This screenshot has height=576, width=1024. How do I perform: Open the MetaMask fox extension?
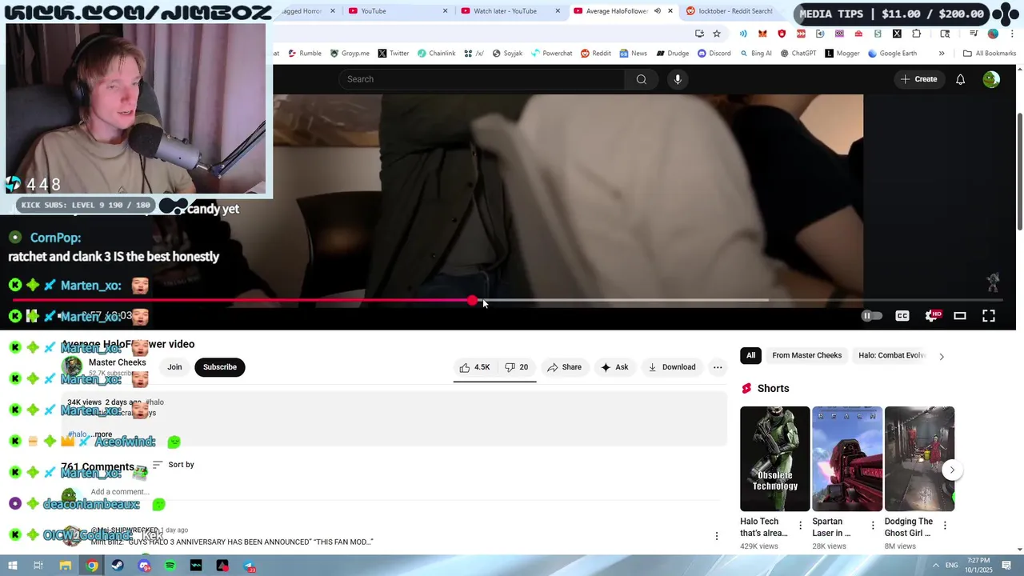coord(762,34)
